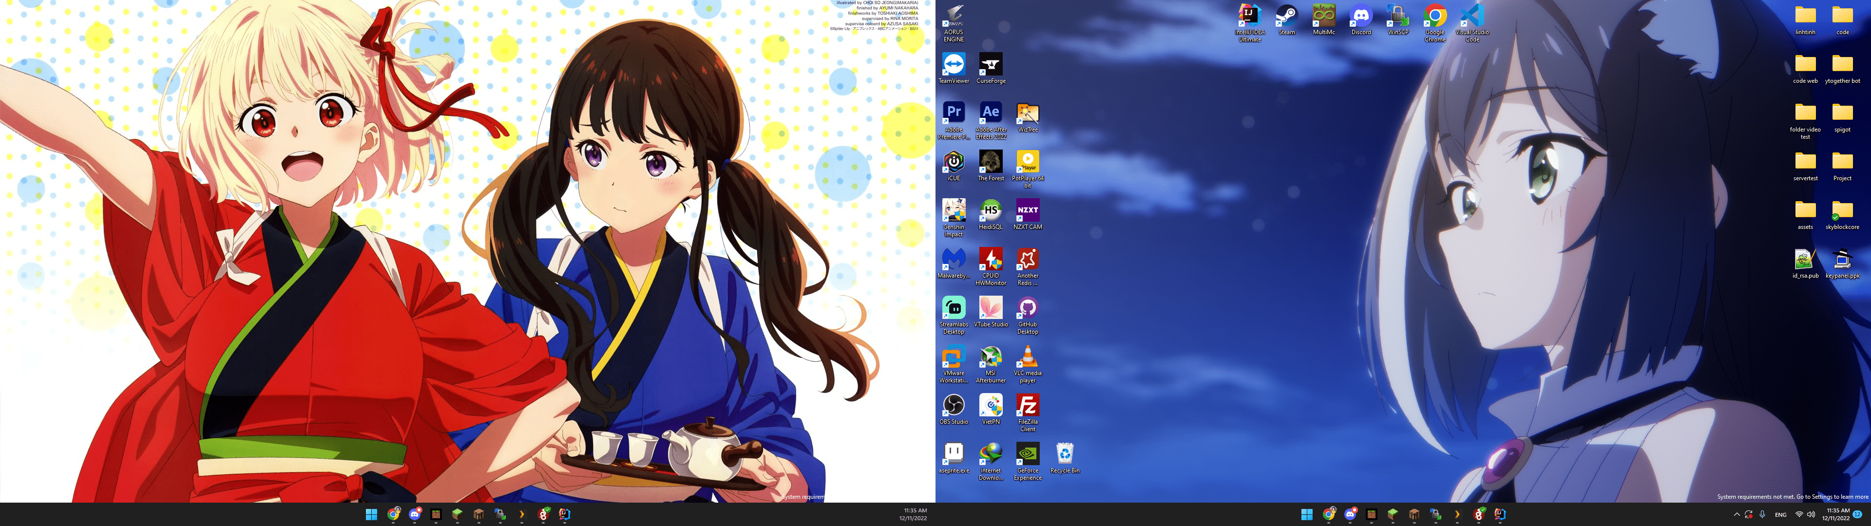Open the notification center badge showing 12

[x=1857, y=514]
